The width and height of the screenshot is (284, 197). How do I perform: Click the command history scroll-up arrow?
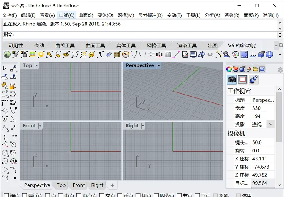(280, 23)
